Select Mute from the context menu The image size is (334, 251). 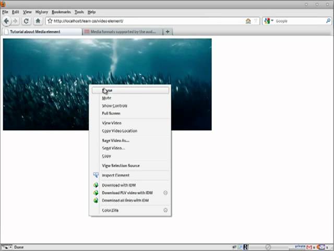130,98
